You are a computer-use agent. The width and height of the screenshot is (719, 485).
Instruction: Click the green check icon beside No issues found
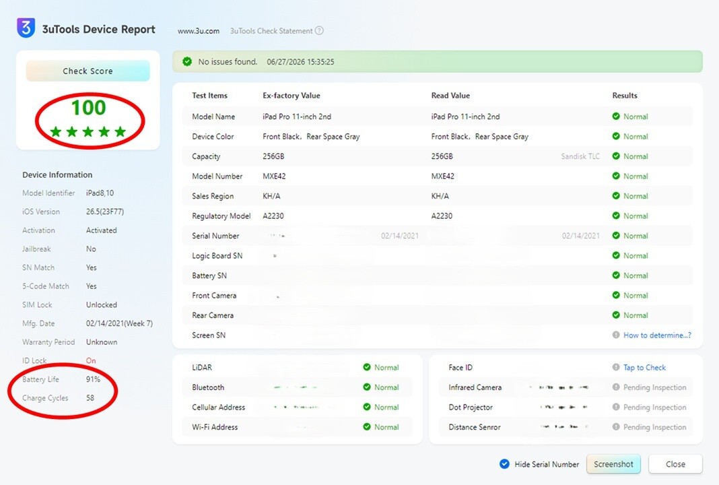pos(187,61)
